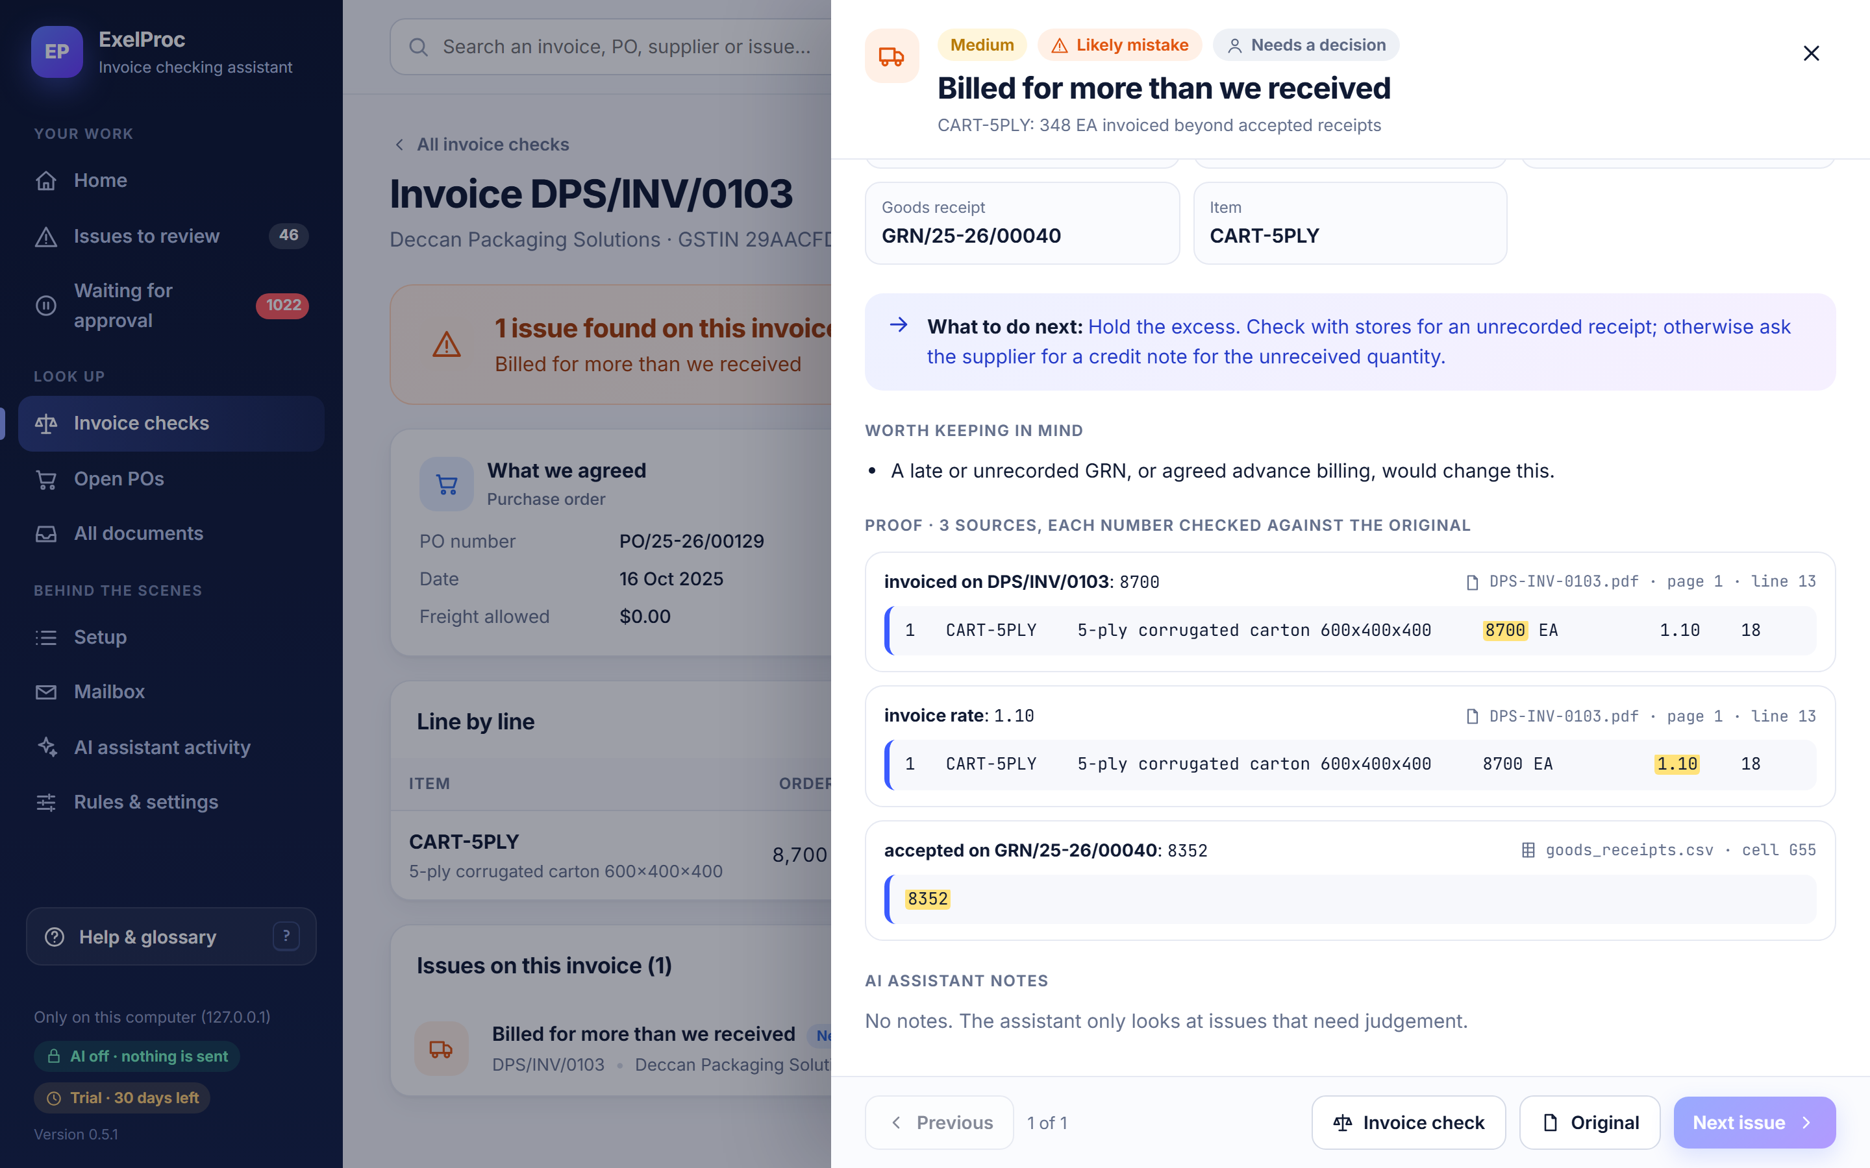Select Invoice checks in sidebar
This screenshot has height=1168, width=1870.
point(171,423)
